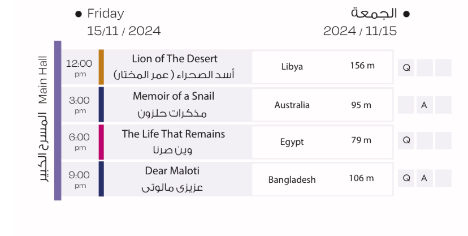Click the A badge for Memoir of a Snail
Viewport: 468px width, 236px height.
(424, 105)
